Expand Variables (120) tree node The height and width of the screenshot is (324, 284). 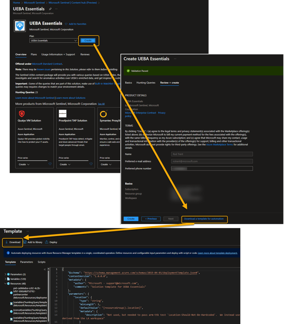[5, 279]
